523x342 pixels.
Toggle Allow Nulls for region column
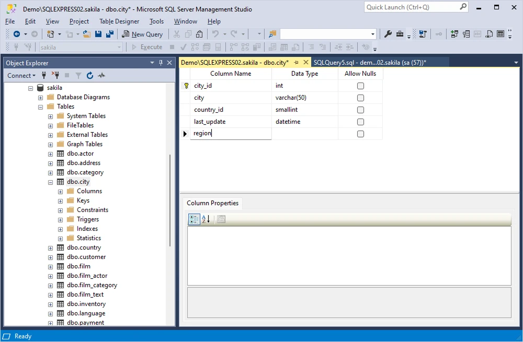click(360, 134)
